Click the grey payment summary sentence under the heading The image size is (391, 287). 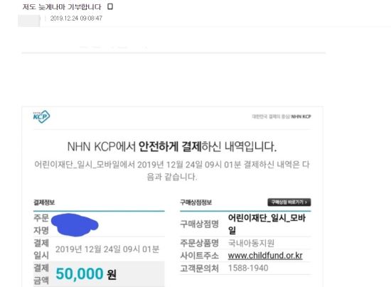tap(172, 170)
